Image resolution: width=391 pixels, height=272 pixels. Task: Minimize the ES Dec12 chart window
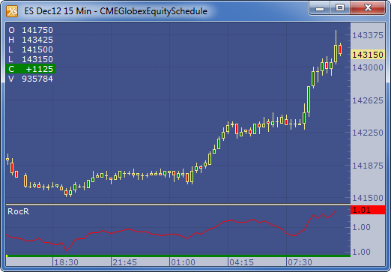click(x=320, y=8)
